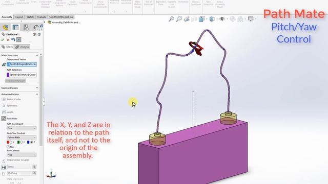The width and height of the screenshot is (328, 184).
Task: Click the Distance mate icon
Action: click(4, 167)
